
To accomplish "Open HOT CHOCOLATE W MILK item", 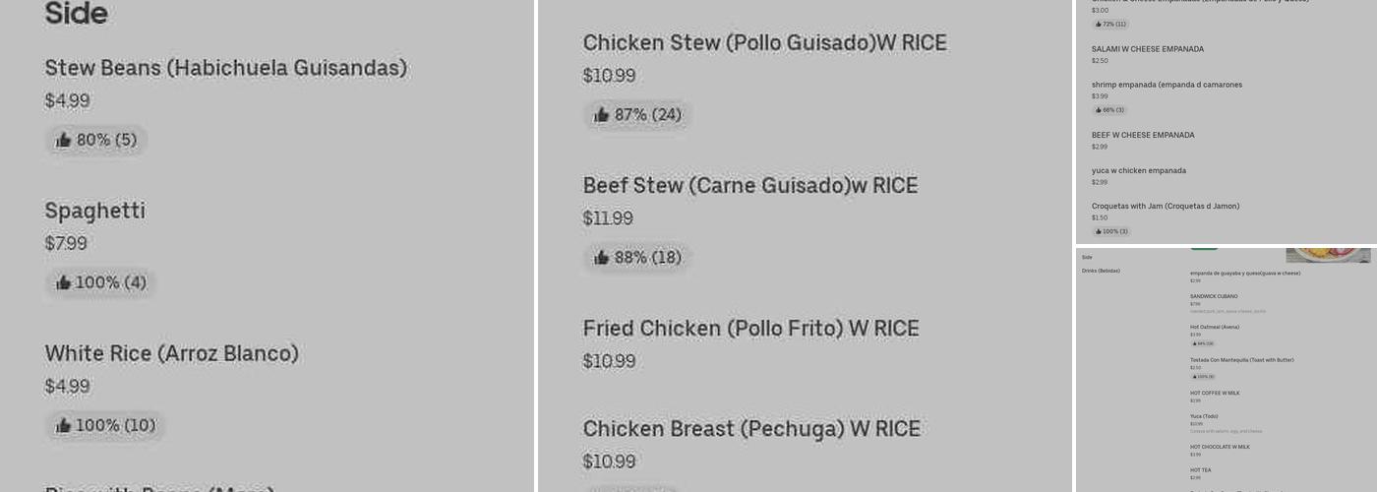I will click(x=1220, y=447).
